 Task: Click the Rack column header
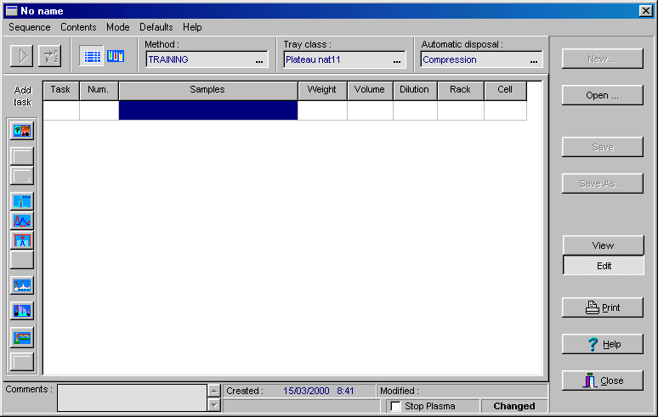click(461, 90)
